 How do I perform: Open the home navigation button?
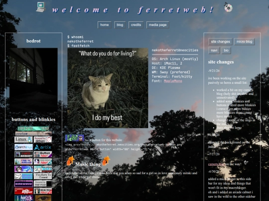coord(104,25)
